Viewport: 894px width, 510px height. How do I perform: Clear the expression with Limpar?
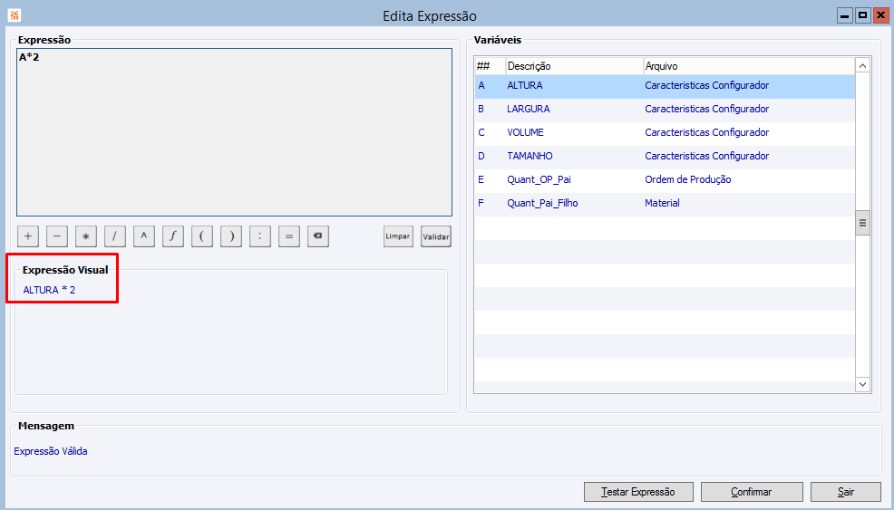[398, 236]
